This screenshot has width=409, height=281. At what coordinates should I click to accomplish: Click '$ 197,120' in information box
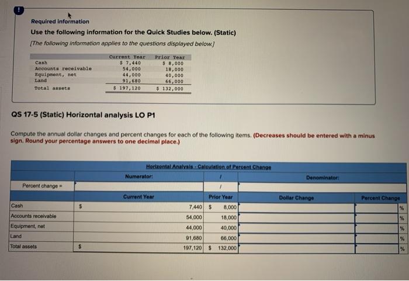point(127,88)
